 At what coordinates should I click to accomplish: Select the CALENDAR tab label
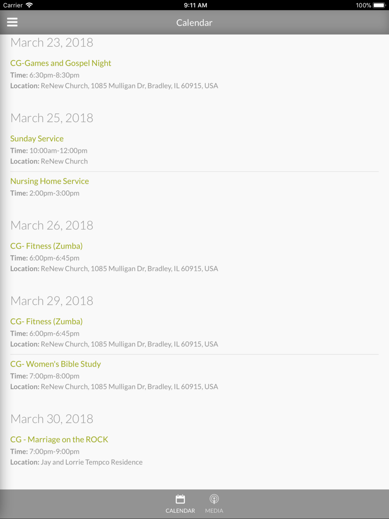click(180, 510)
